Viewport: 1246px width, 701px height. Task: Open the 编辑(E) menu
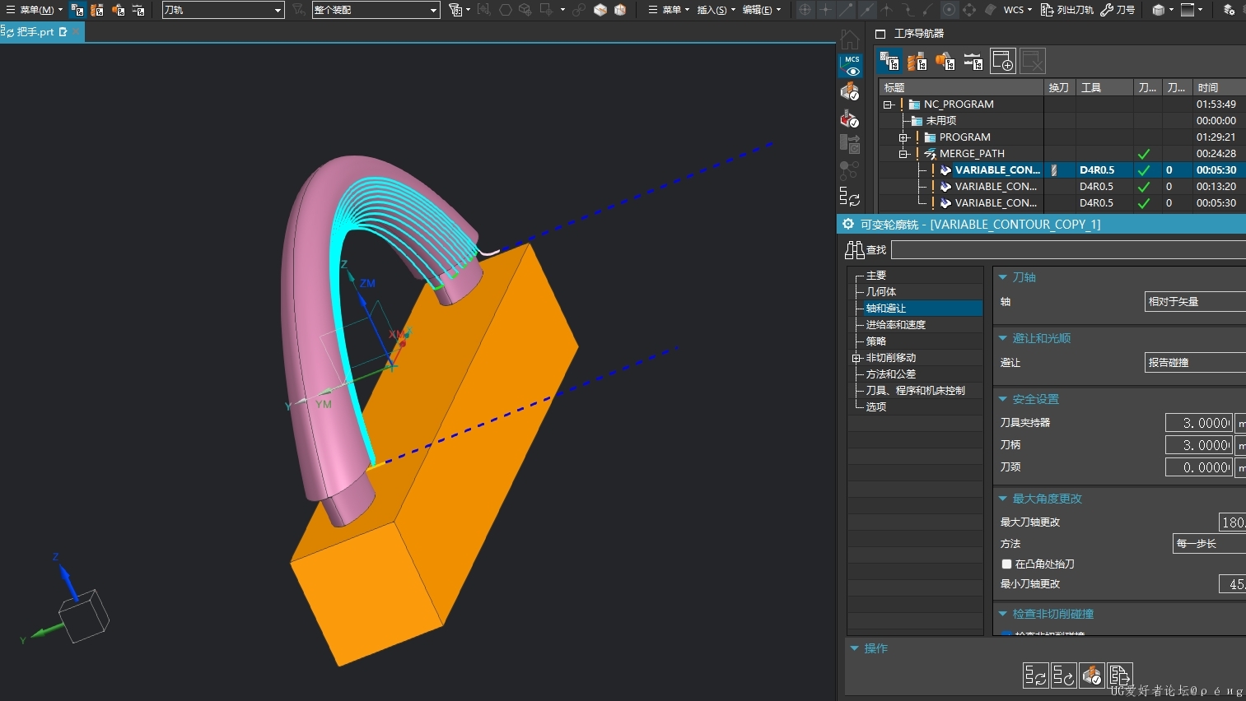[761, 10]
